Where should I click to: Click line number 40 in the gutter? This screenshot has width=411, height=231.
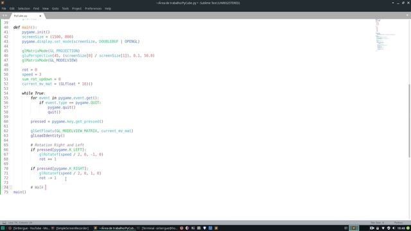tap(6, 27)
